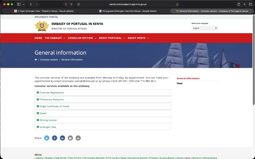Click the Portugal coat of arms logo
Screen dimensions: 255x159
click(42, 26)
